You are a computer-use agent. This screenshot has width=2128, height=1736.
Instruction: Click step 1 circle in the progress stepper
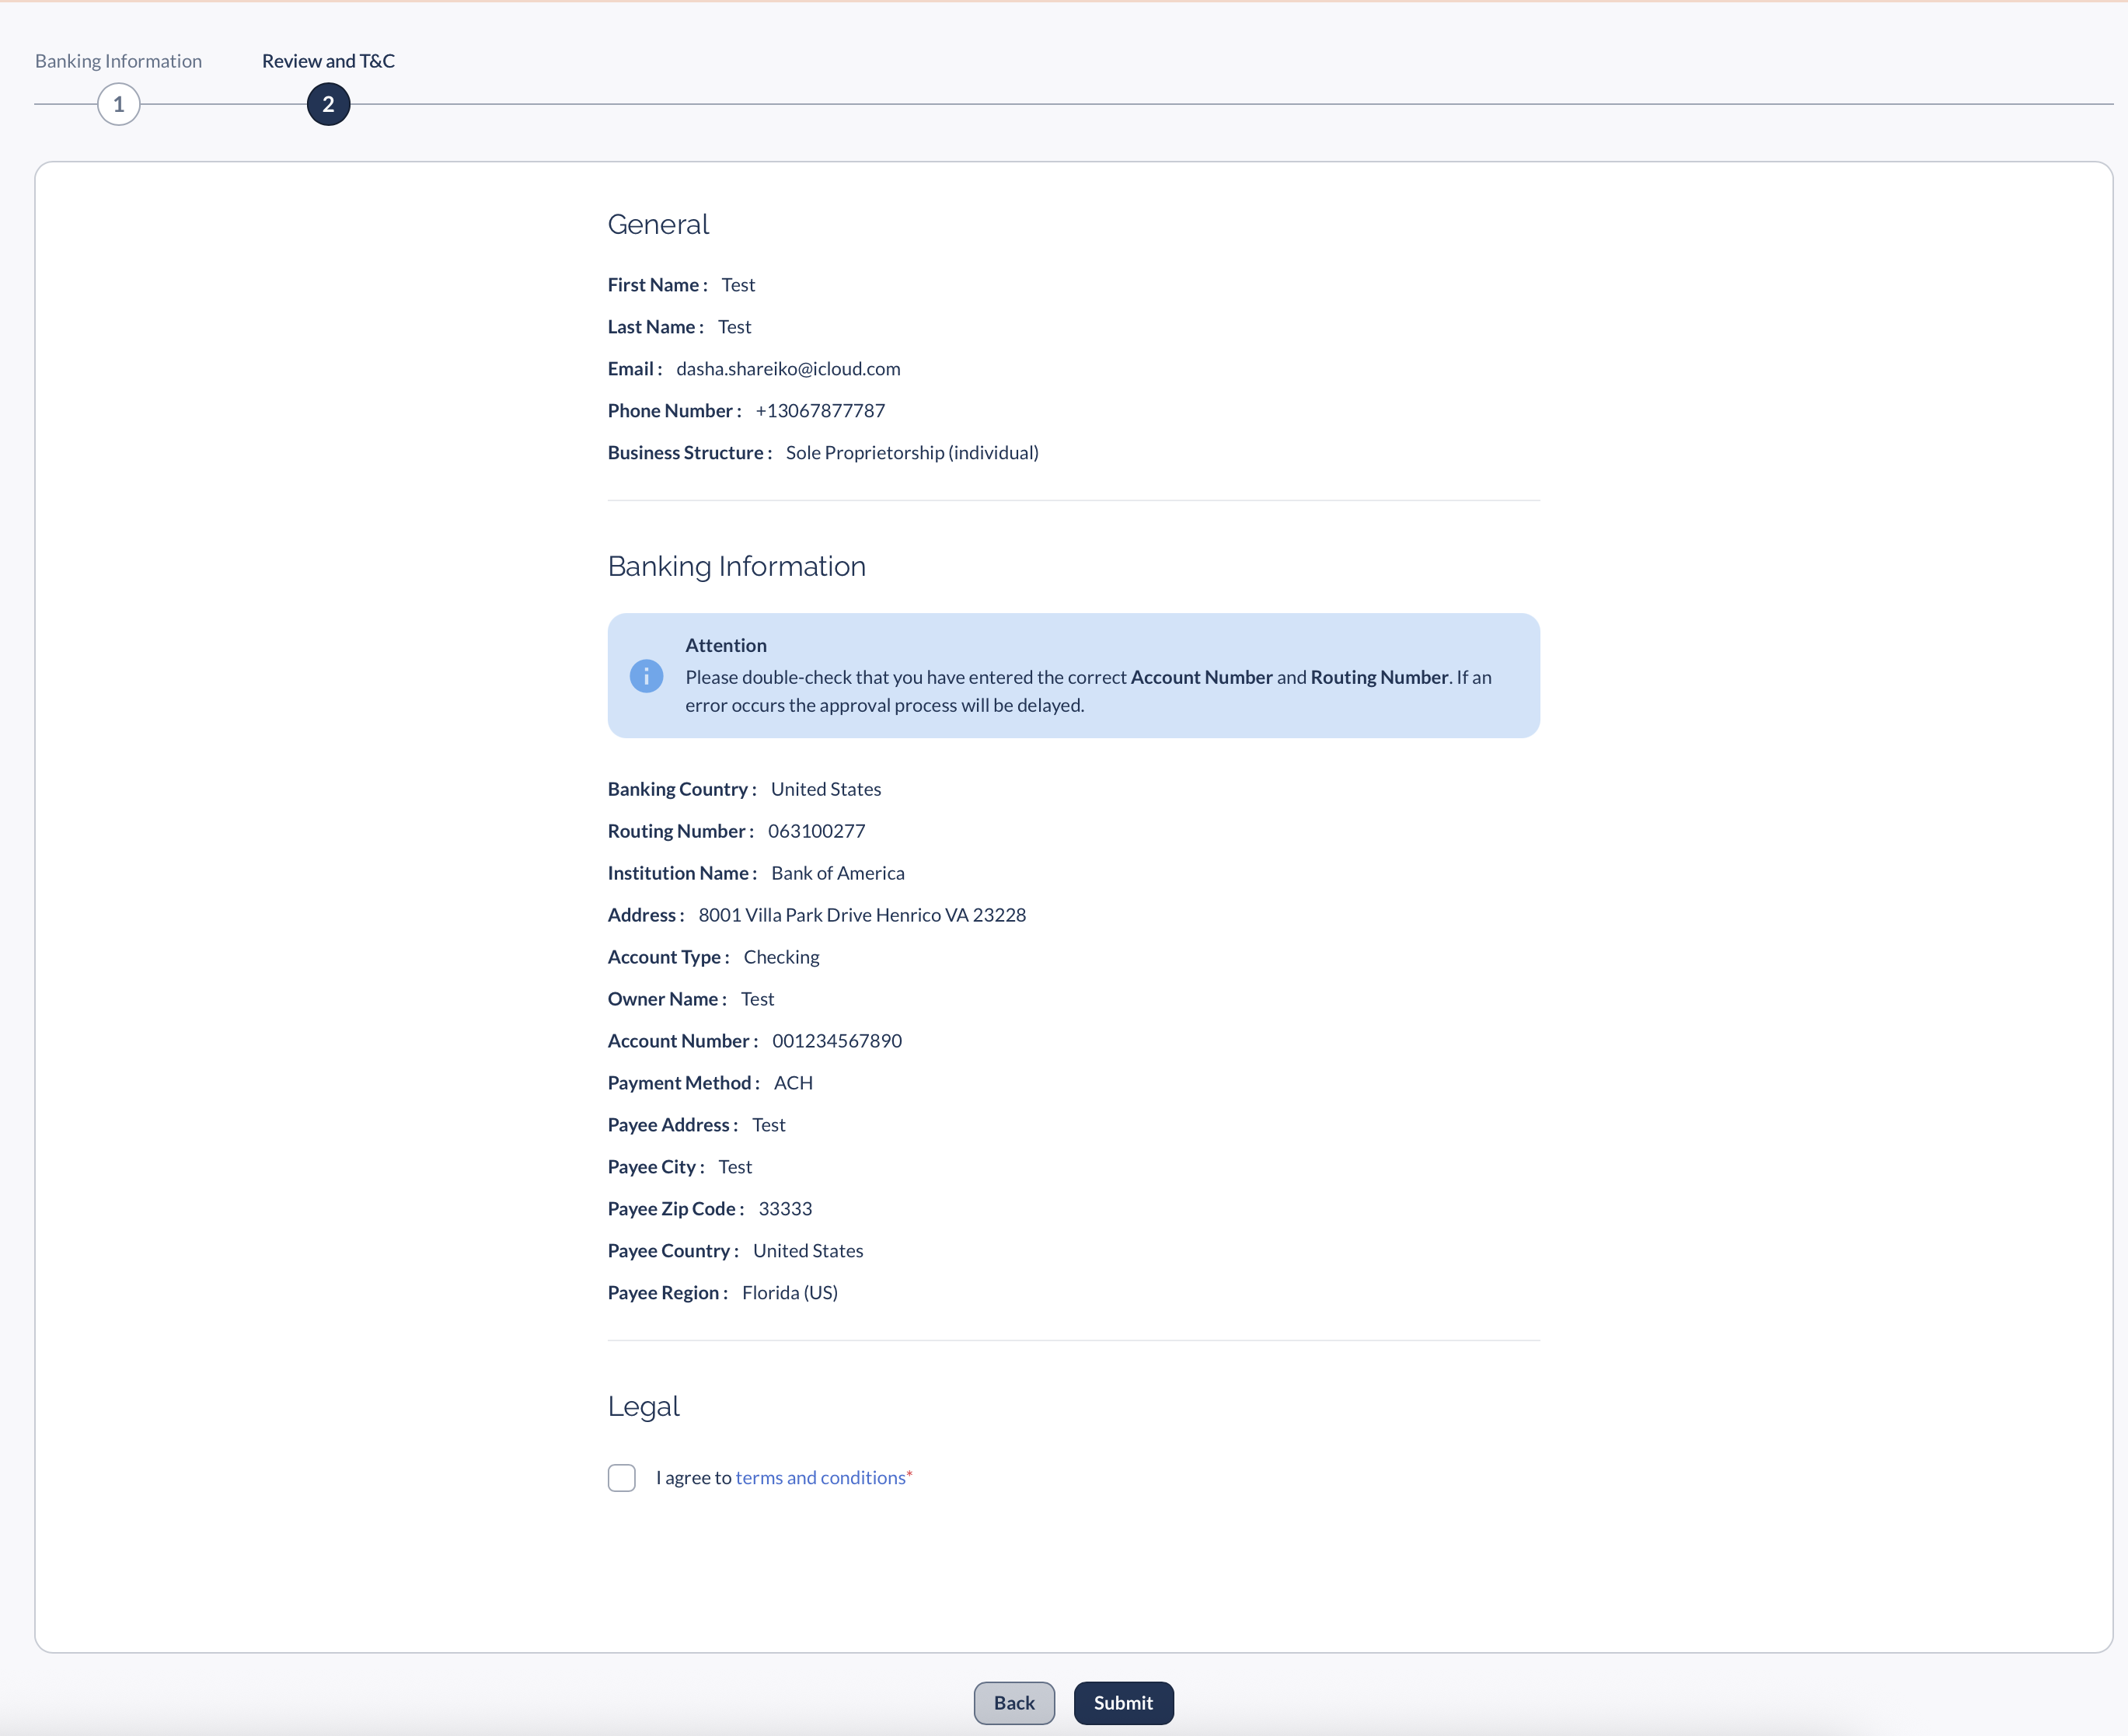118,104
